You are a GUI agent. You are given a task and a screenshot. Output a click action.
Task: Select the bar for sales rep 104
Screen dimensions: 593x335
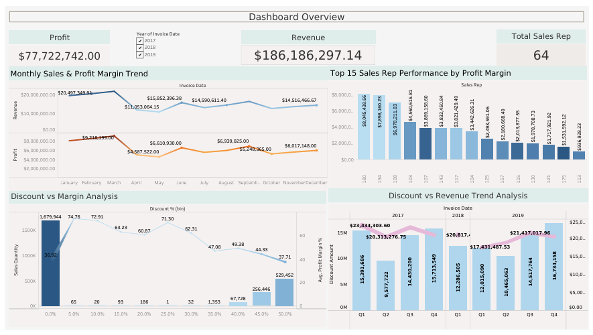pyautogui.click(x=472, y=145)
